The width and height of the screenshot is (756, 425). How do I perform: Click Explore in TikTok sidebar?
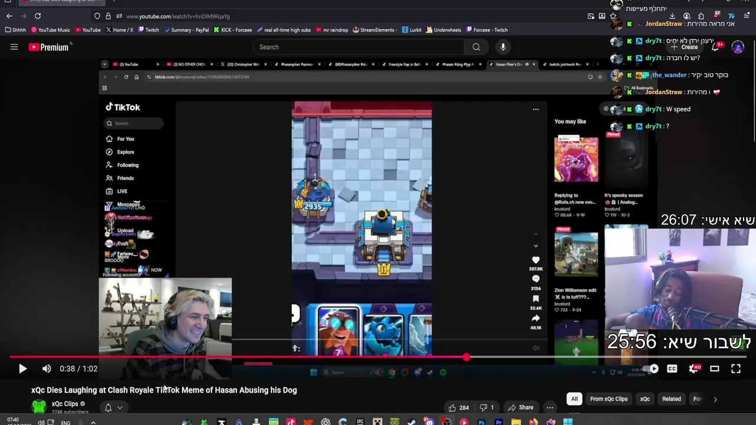coord(121,152)
